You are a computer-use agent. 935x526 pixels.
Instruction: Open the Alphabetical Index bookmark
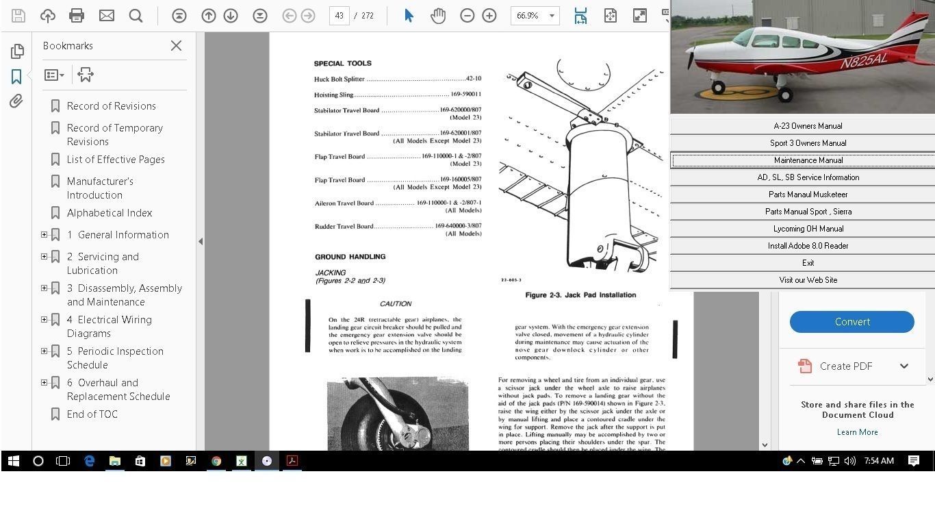click(110, 212)
